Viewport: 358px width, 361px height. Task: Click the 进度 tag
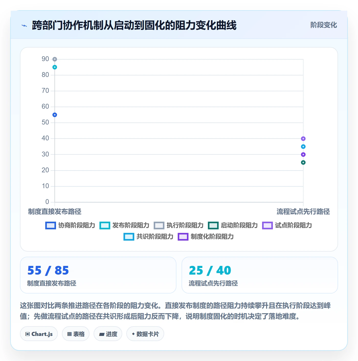108,334
